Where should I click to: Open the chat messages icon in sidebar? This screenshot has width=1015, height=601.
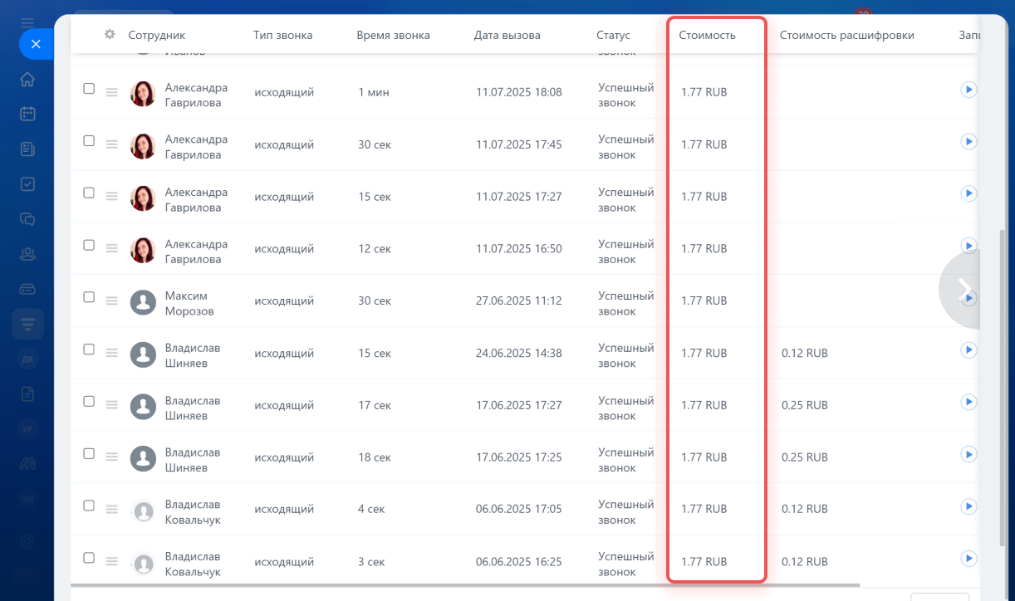(x=27, y=219)
